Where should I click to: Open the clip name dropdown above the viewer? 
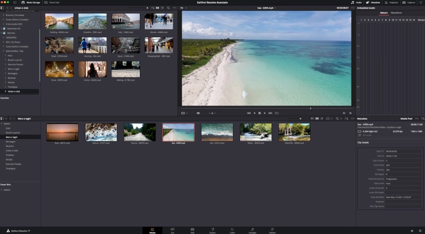[275, 8]
